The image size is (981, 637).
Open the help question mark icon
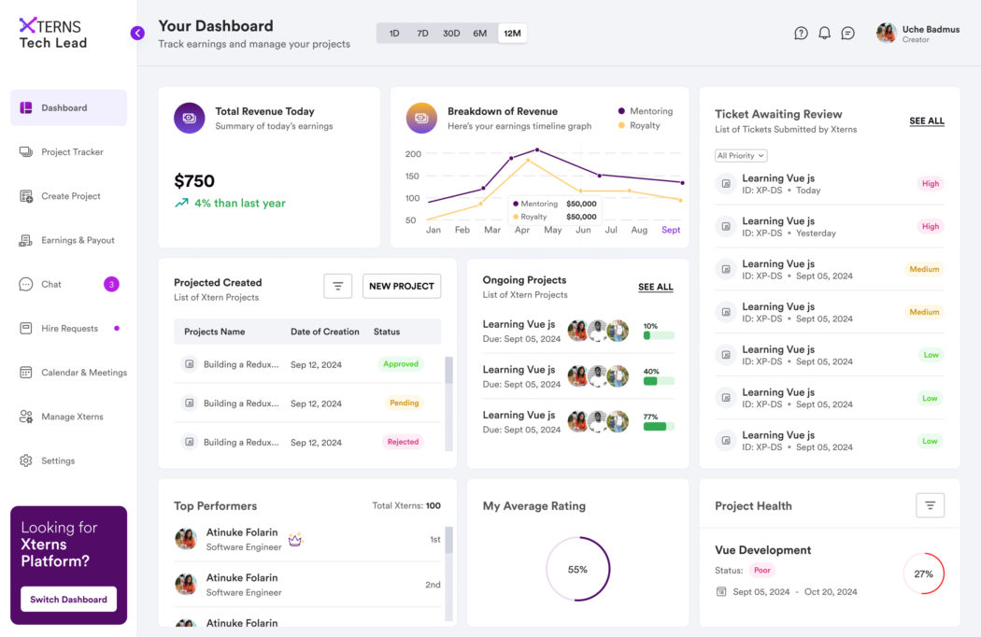(801, 32)
